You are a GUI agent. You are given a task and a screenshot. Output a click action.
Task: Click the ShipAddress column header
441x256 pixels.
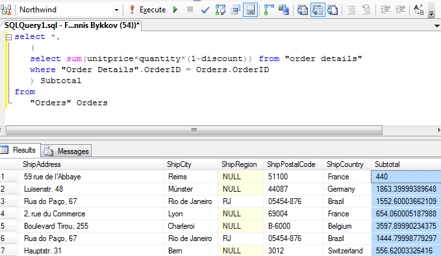coord(91,164)
